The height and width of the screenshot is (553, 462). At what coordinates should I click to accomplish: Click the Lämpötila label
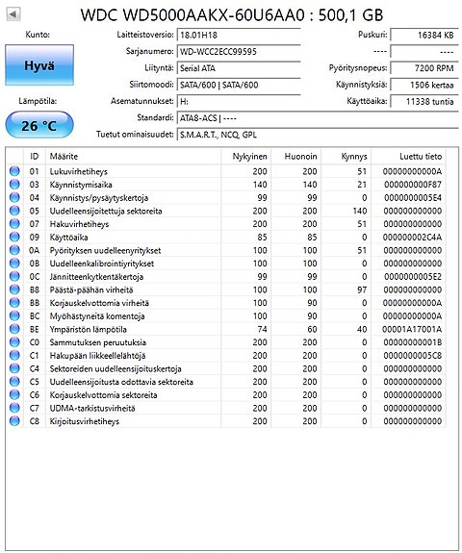38,101
